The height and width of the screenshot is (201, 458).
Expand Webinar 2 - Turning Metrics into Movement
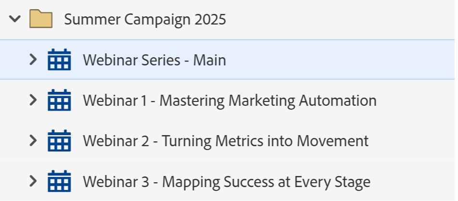[x=33, y=141]
